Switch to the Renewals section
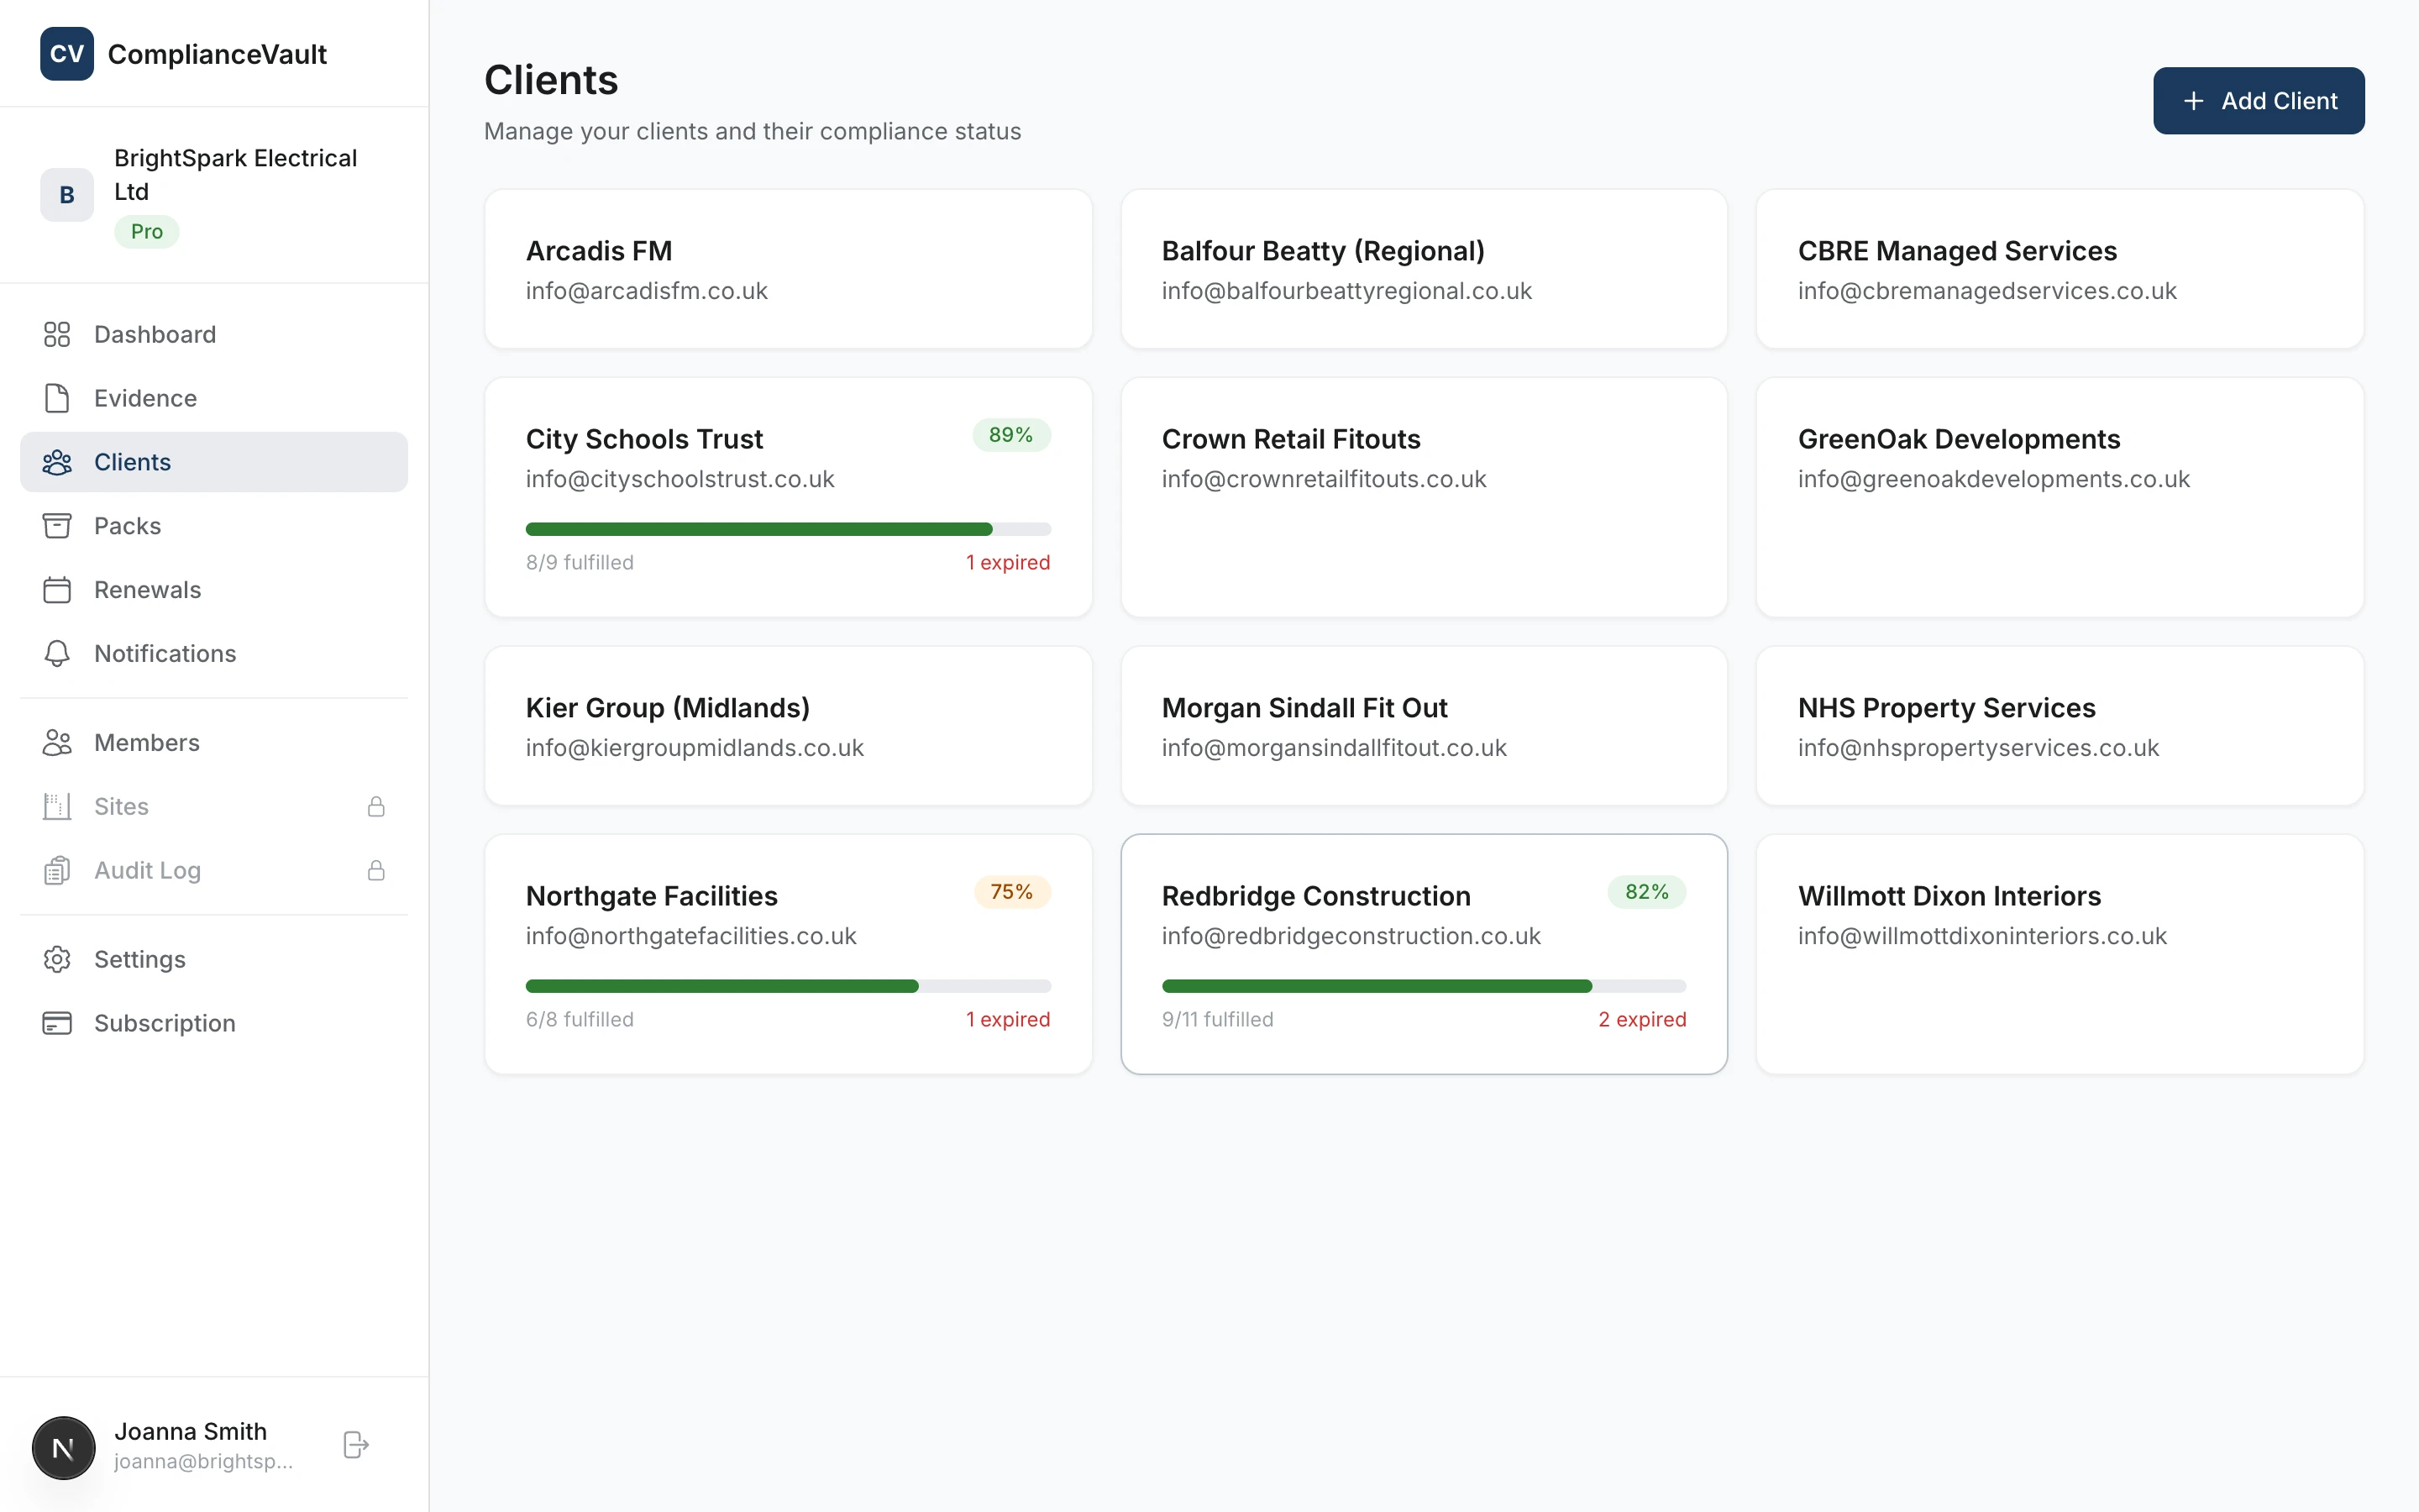2419x1512 pixels. [148, 590]
